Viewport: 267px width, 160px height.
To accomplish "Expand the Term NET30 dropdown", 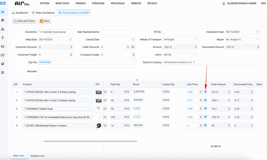I will pyautogui.click(x=195, y=55).
